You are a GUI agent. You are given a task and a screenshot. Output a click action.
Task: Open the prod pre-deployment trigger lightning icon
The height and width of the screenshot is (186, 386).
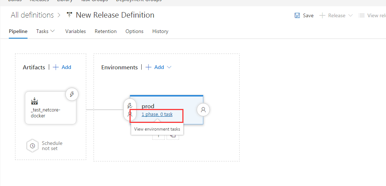[130, 106]
